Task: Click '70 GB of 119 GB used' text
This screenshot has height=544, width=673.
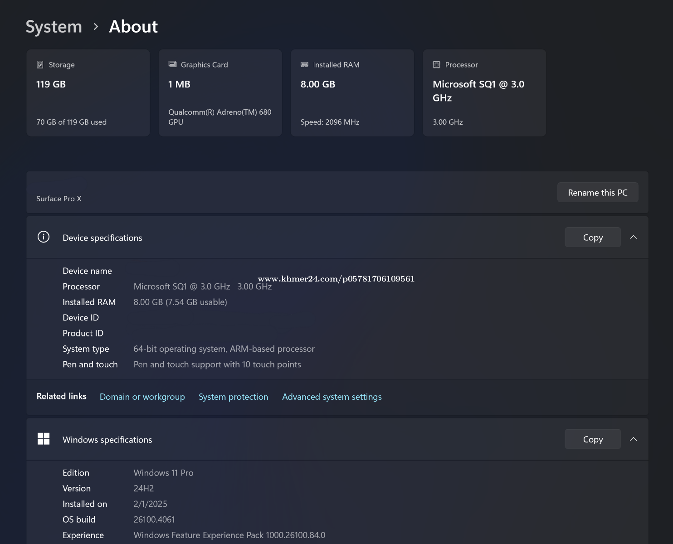Action: pos(71,122)
